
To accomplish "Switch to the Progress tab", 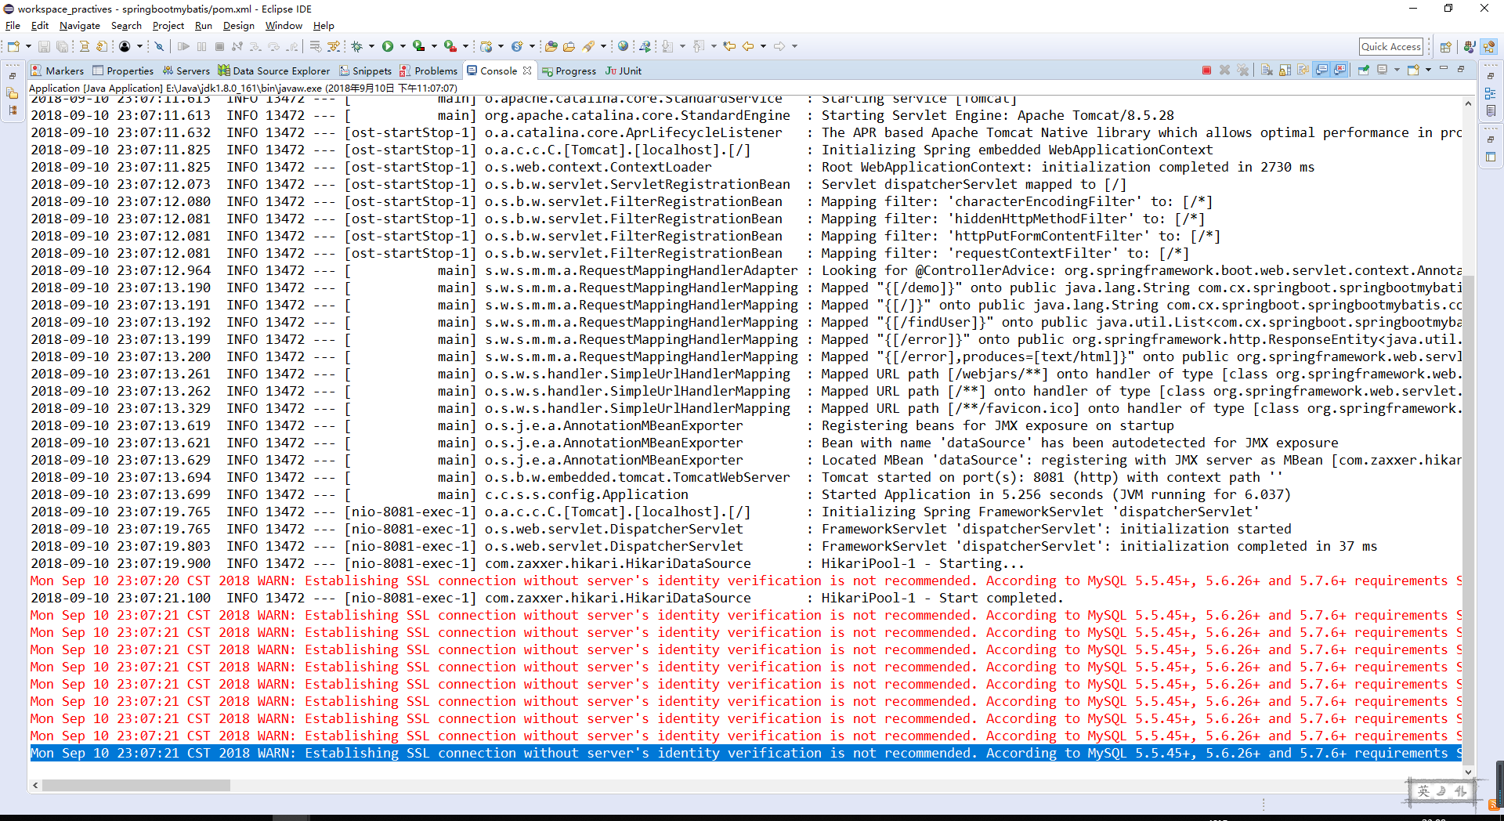I will coord(569,71).
